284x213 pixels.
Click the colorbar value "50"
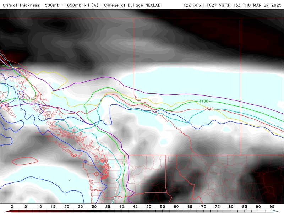(149, 207)
